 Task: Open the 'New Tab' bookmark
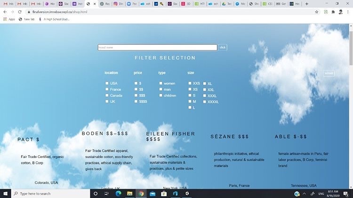click(x=27, y=19)
